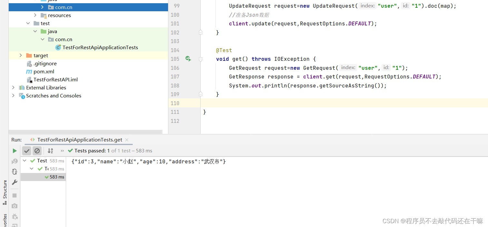The width and height of the screenshot is (488, 227).
Task: Click System.out.println statement on line 108
Action: 308,86
